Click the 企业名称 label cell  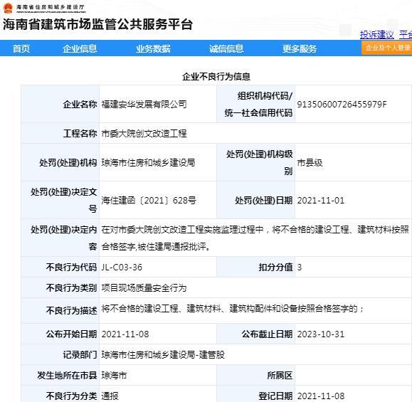(x=60, y=104)
